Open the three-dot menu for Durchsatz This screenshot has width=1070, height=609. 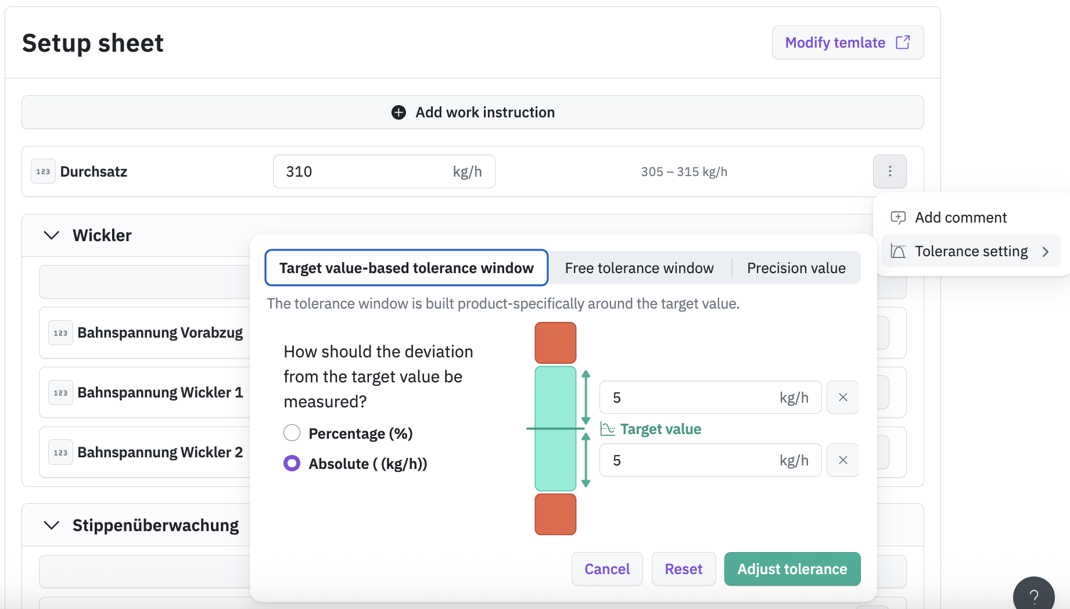click(x=889, y=171)
